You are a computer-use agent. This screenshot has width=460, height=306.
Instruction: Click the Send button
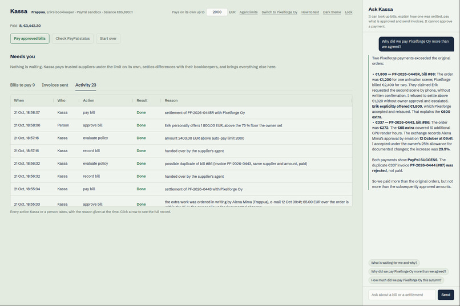(446, 295)
